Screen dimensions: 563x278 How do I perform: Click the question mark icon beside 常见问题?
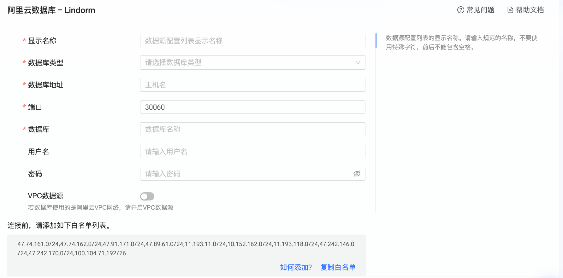click(461, 10)
